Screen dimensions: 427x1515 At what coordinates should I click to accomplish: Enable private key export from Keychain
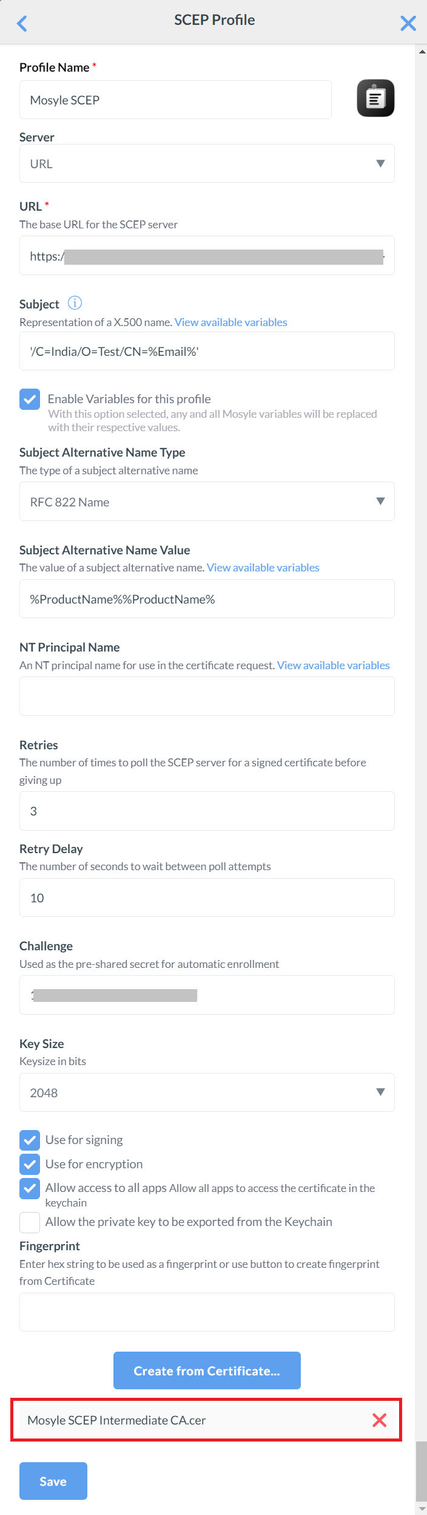click(30, 1222)
